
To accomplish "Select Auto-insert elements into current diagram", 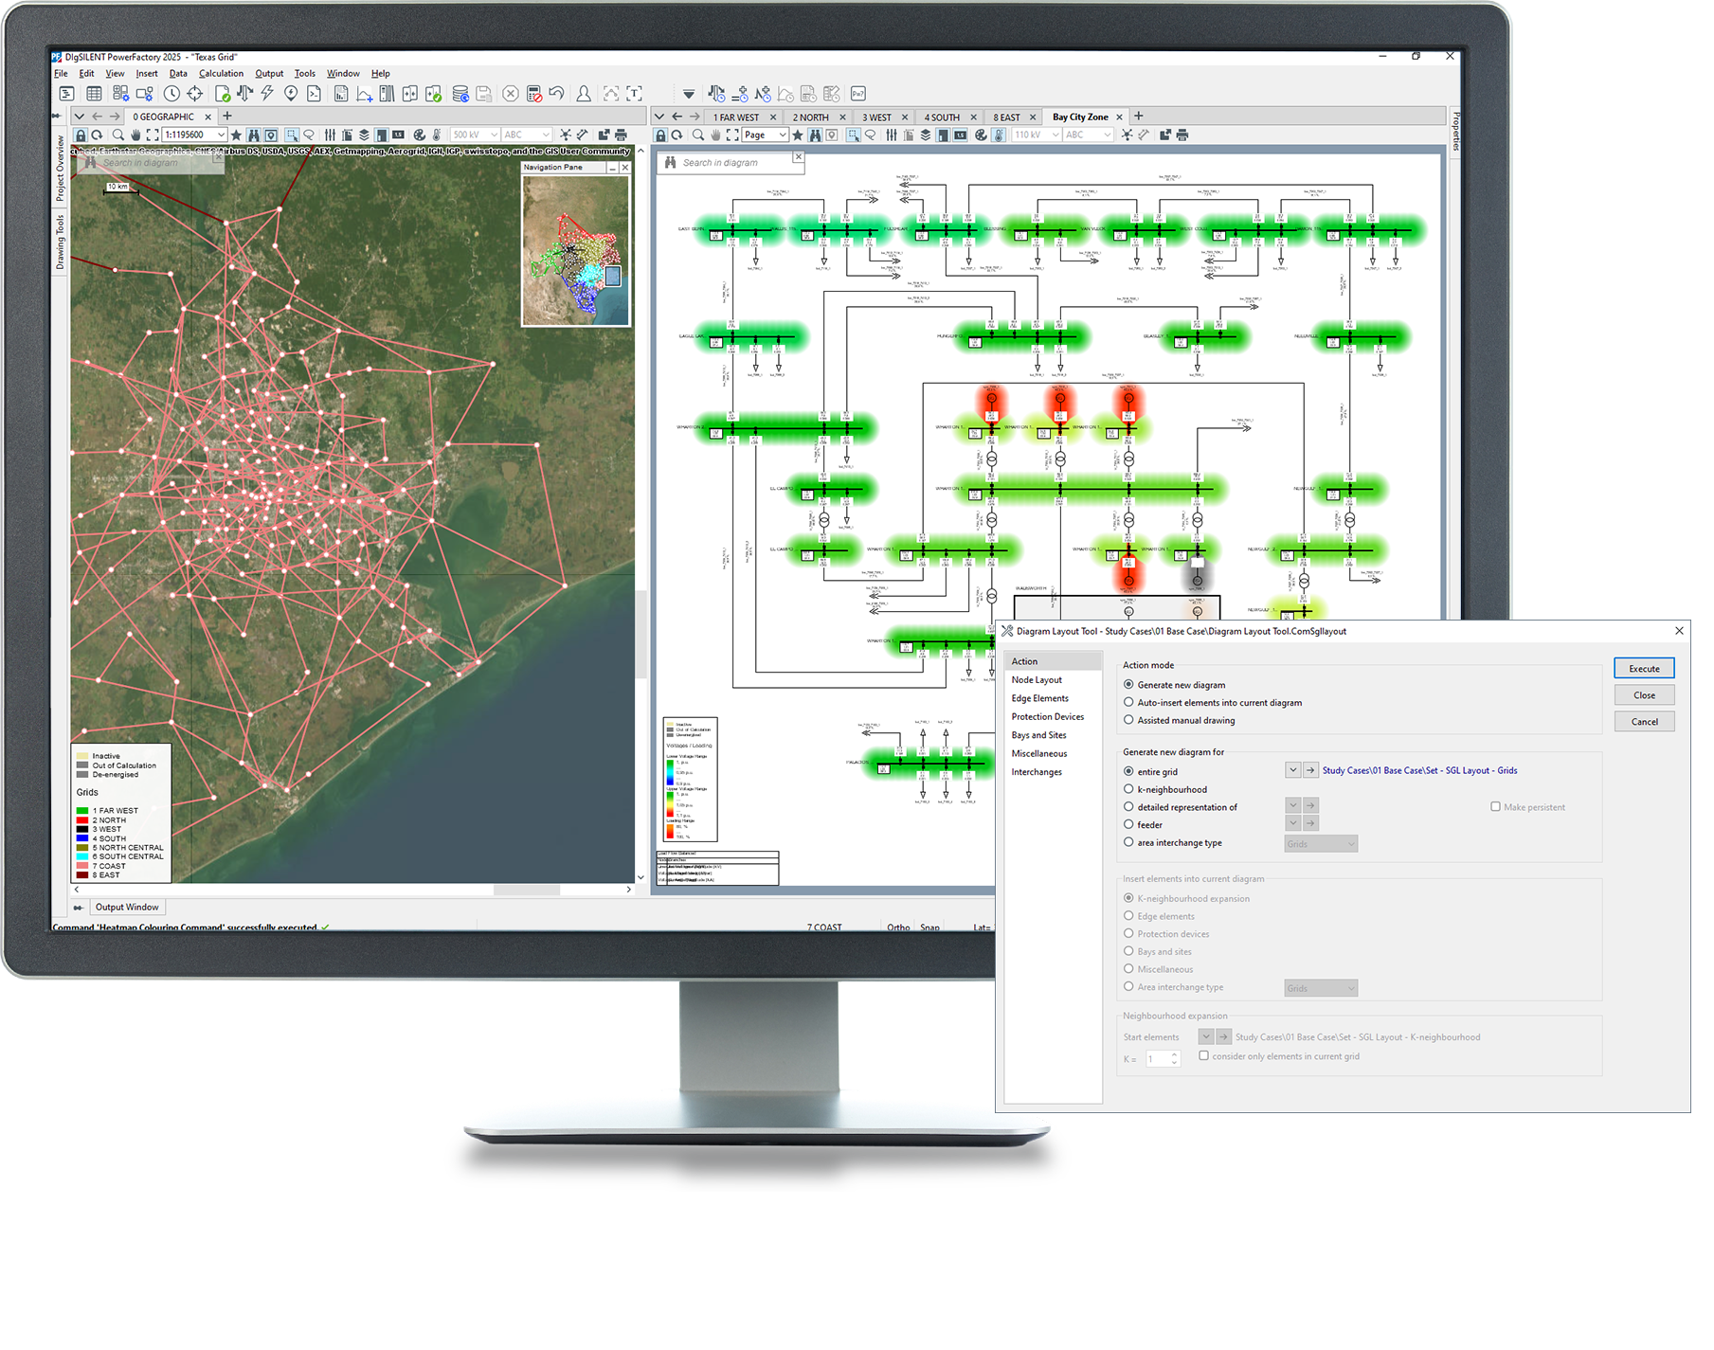I will pos(1128,703).
